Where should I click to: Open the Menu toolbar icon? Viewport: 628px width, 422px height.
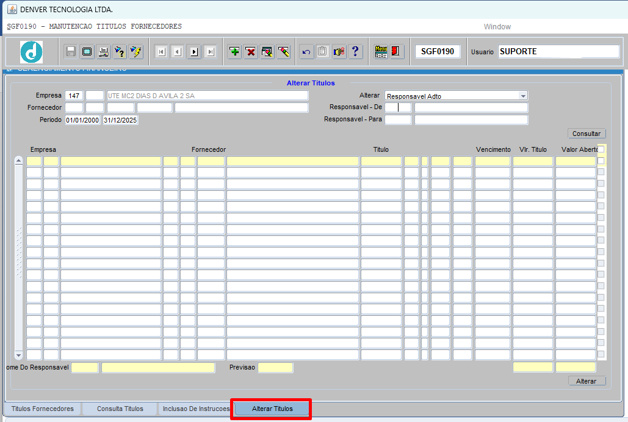click(381, 52)
